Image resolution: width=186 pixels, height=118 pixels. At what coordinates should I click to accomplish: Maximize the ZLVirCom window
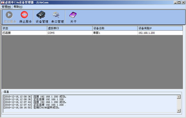(179, 2)
